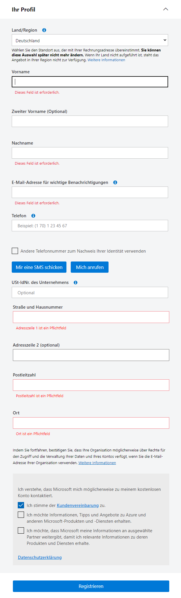This screenshot has width=181, height=598.
Task: Click info icon beside USt-IdNr. des Unternehmens
Action: (76, 282)
